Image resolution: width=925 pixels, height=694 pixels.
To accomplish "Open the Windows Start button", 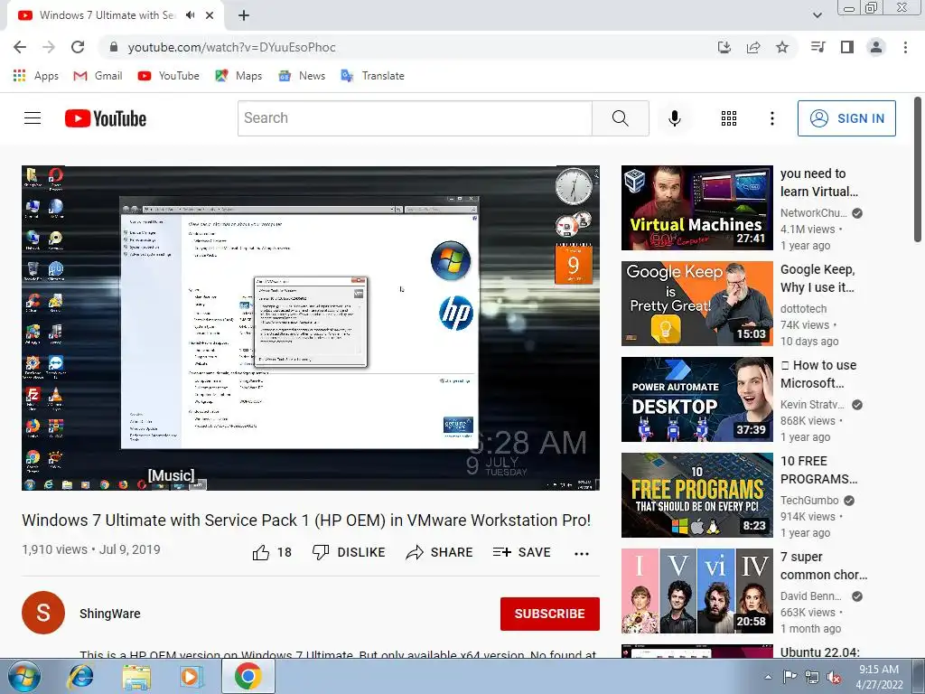I will click(24, 676).
